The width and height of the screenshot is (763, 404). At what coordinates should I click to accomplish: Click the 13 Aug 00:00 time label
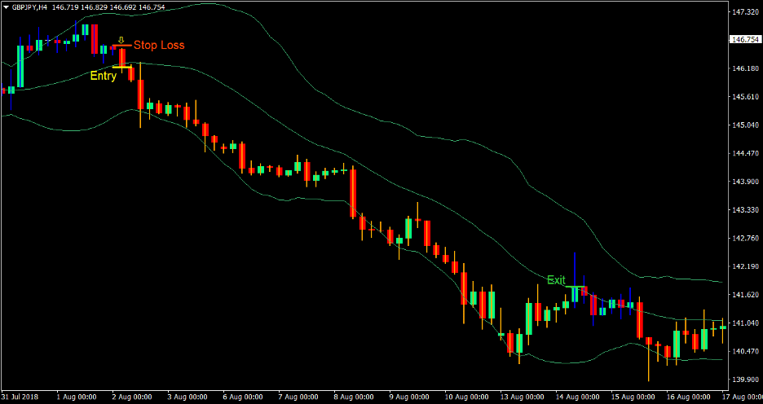tap(523, 397)
